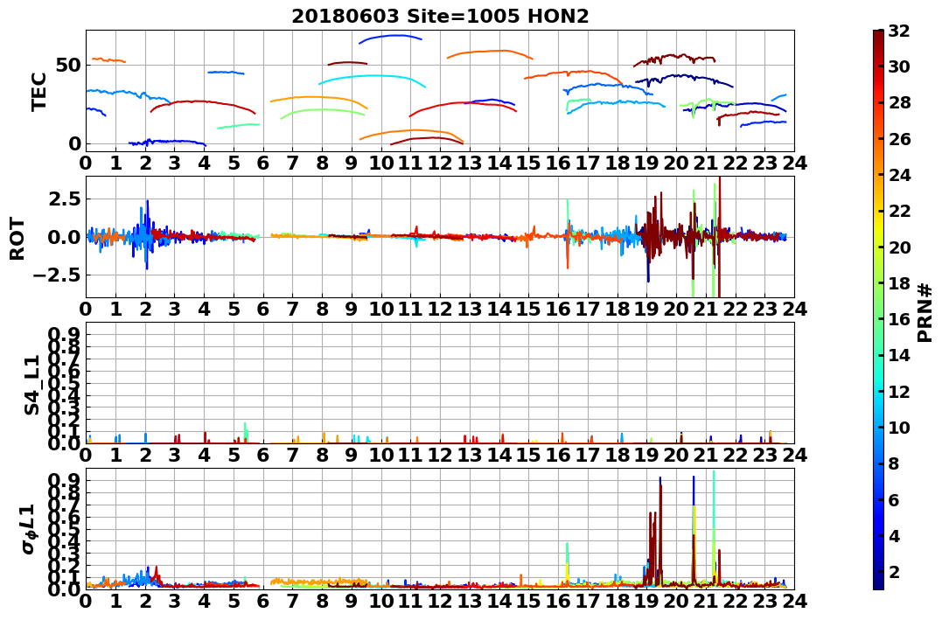The image size is (942, 620).
Task: Click x-tick label 14 under σφL1 panel
Action: 499,601
